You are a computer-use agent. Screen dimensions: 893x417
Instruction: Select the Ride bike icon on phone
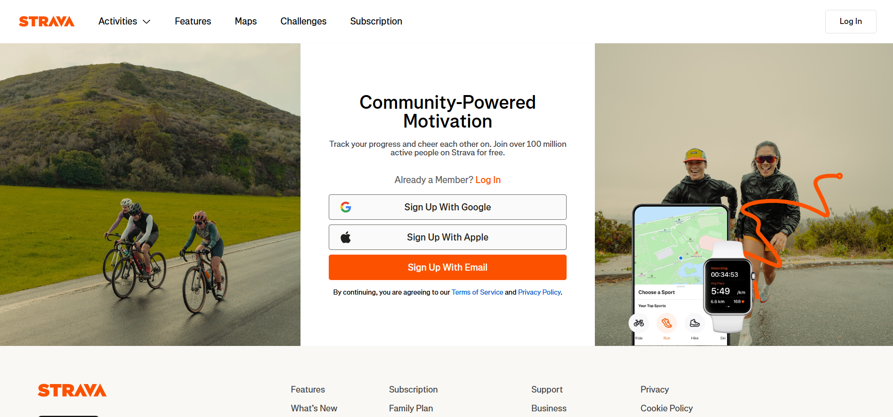[x=639, y=323]
